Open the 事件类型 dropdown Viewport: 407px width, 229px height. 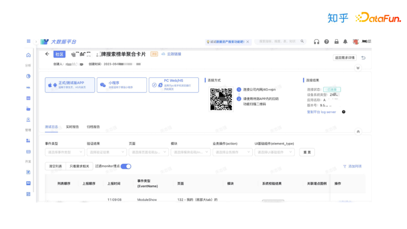[64, 152]
